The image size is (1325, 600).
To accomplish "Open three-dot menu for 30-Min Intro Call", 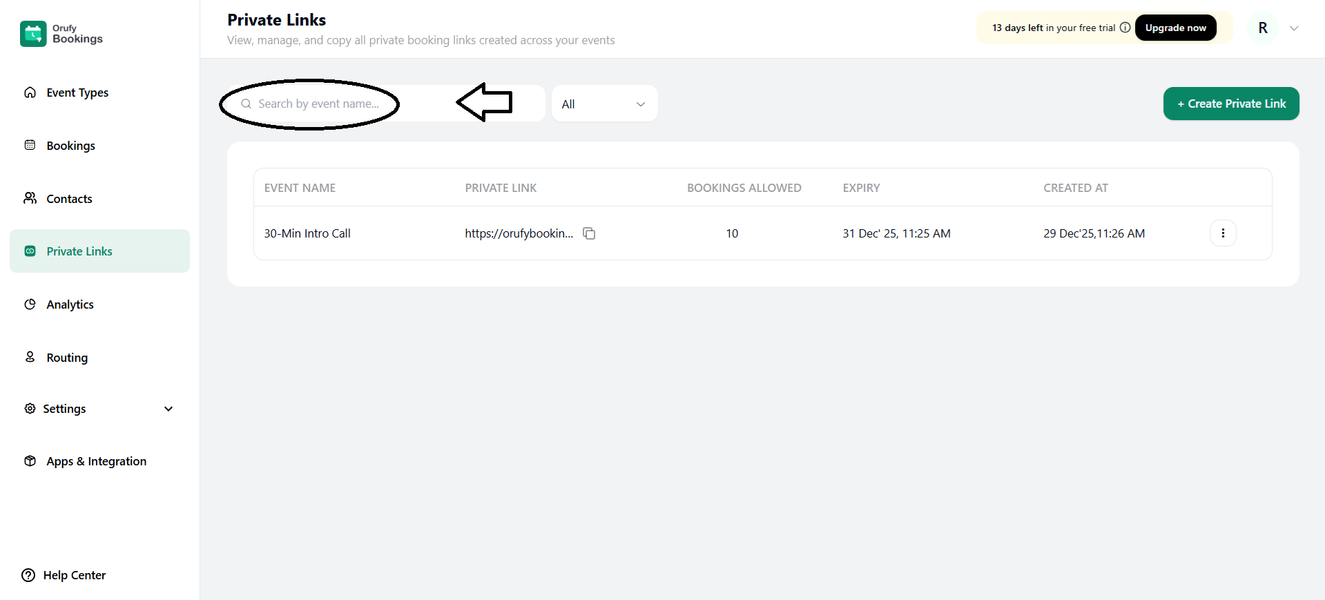I will 1223,233.
